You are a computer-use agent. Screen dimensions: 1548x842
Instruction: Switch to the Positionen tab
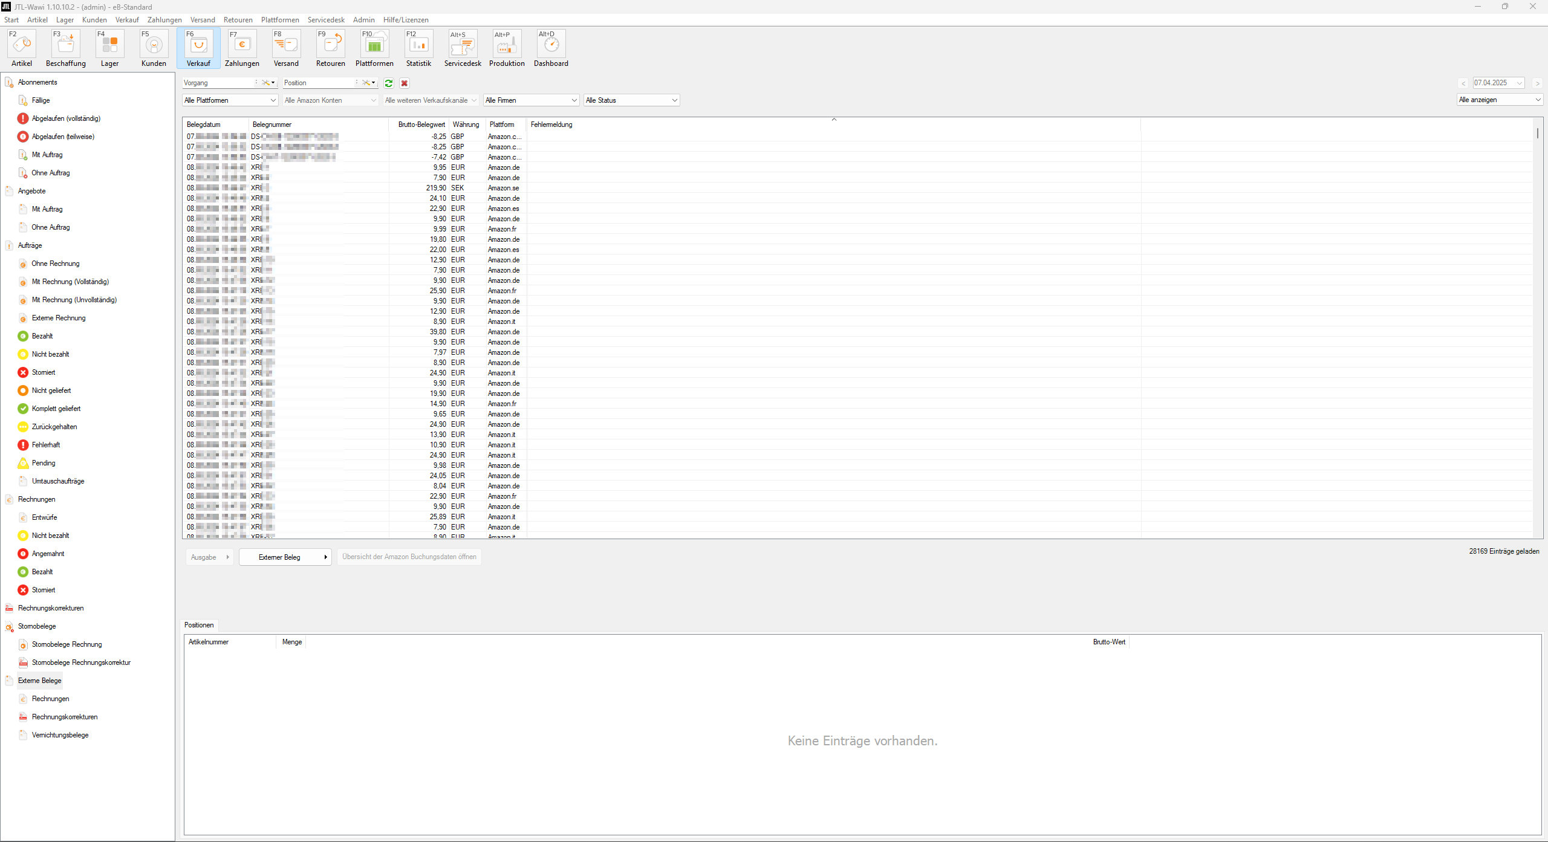click(x=199, y=625)
